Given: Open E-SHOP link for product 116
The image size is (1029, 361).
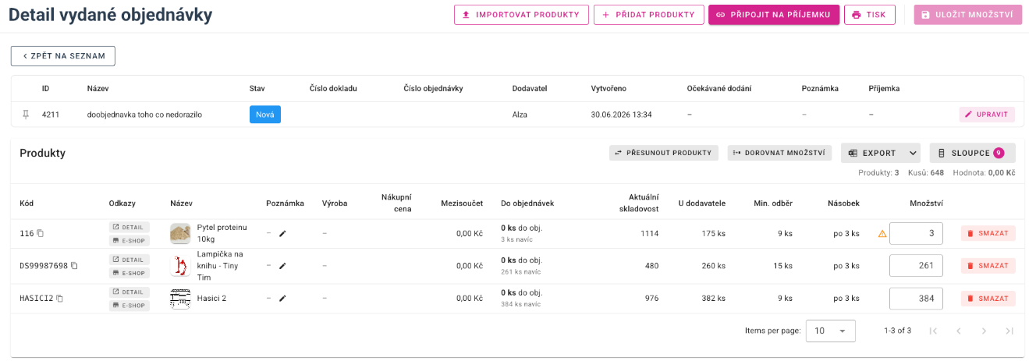Looking at the screenshot, I should click(x=130, y=241).
